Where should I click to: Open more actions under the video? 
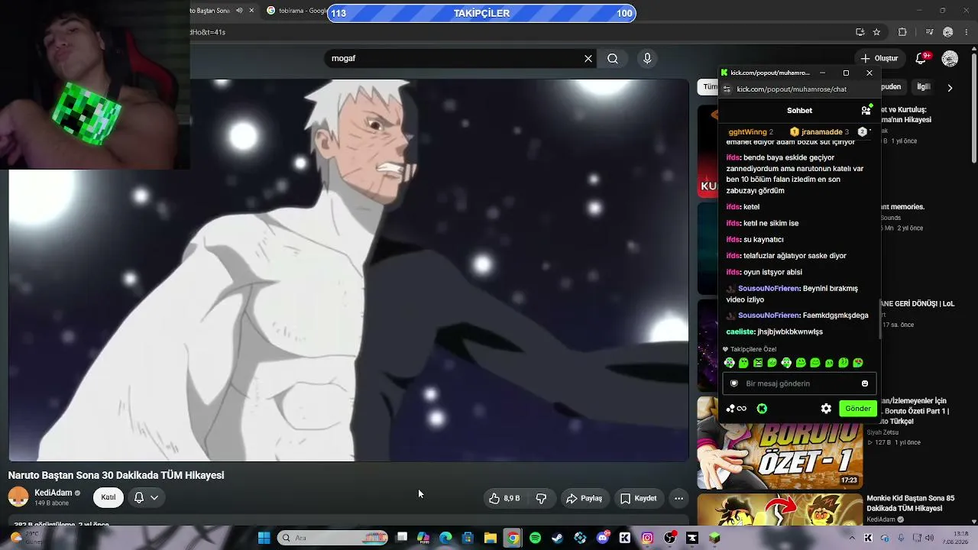tap(678, 498)
